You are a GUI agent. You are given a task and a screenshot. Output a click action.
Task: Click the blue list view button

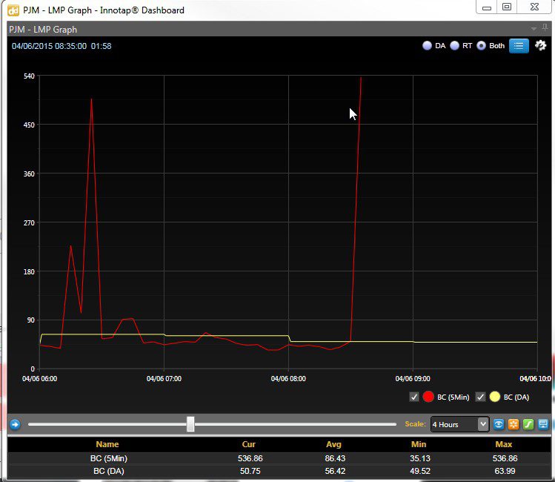tap(519, 46)
